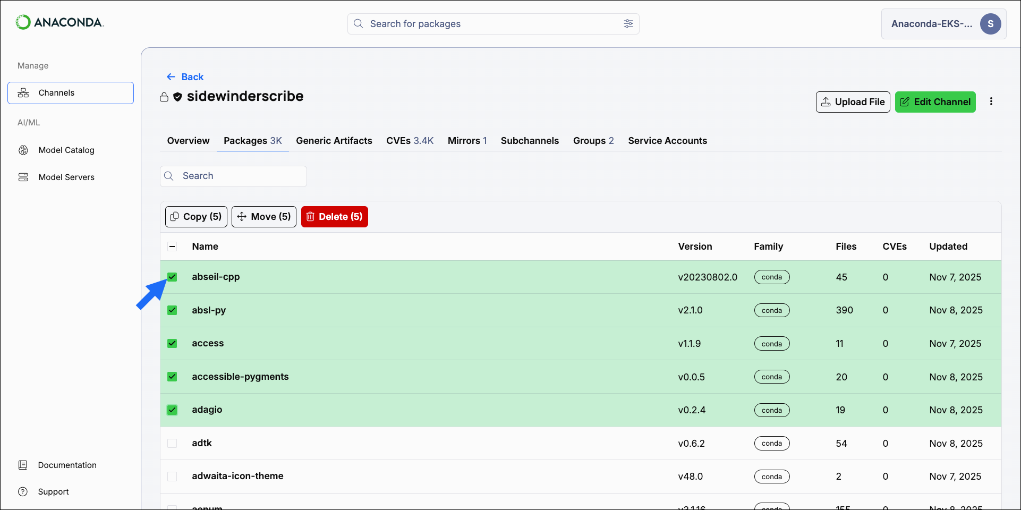Click the Model Catalog sidebar icon
This screenshot has width=1021, height=510.
23,150
